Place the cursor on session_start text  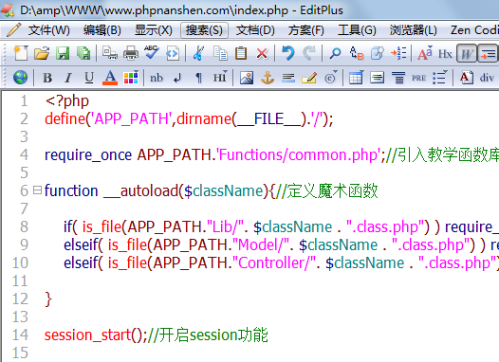[x=87, y=335]
